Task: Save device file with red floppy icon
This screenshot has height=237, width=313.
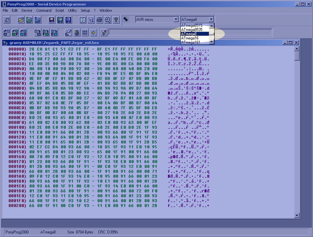Action: click(52, 20)
